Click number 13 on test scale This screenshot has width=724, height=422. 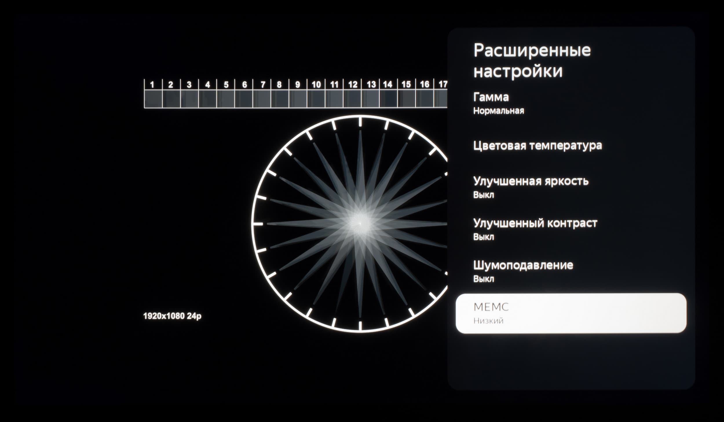click(x=371, y=85)
